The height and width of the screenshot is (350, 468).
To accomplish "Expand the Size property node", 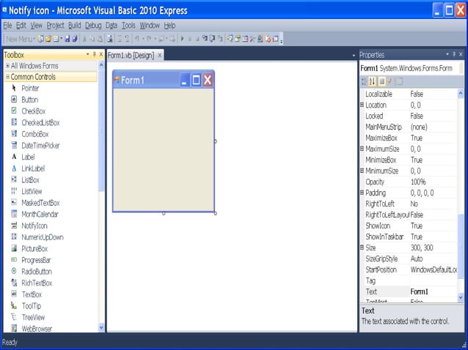I will point(362,247).
